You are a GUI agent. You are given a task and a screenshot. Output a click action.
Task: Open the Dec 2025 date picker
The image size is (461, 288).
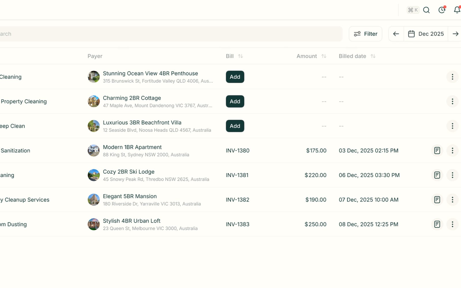426,34
